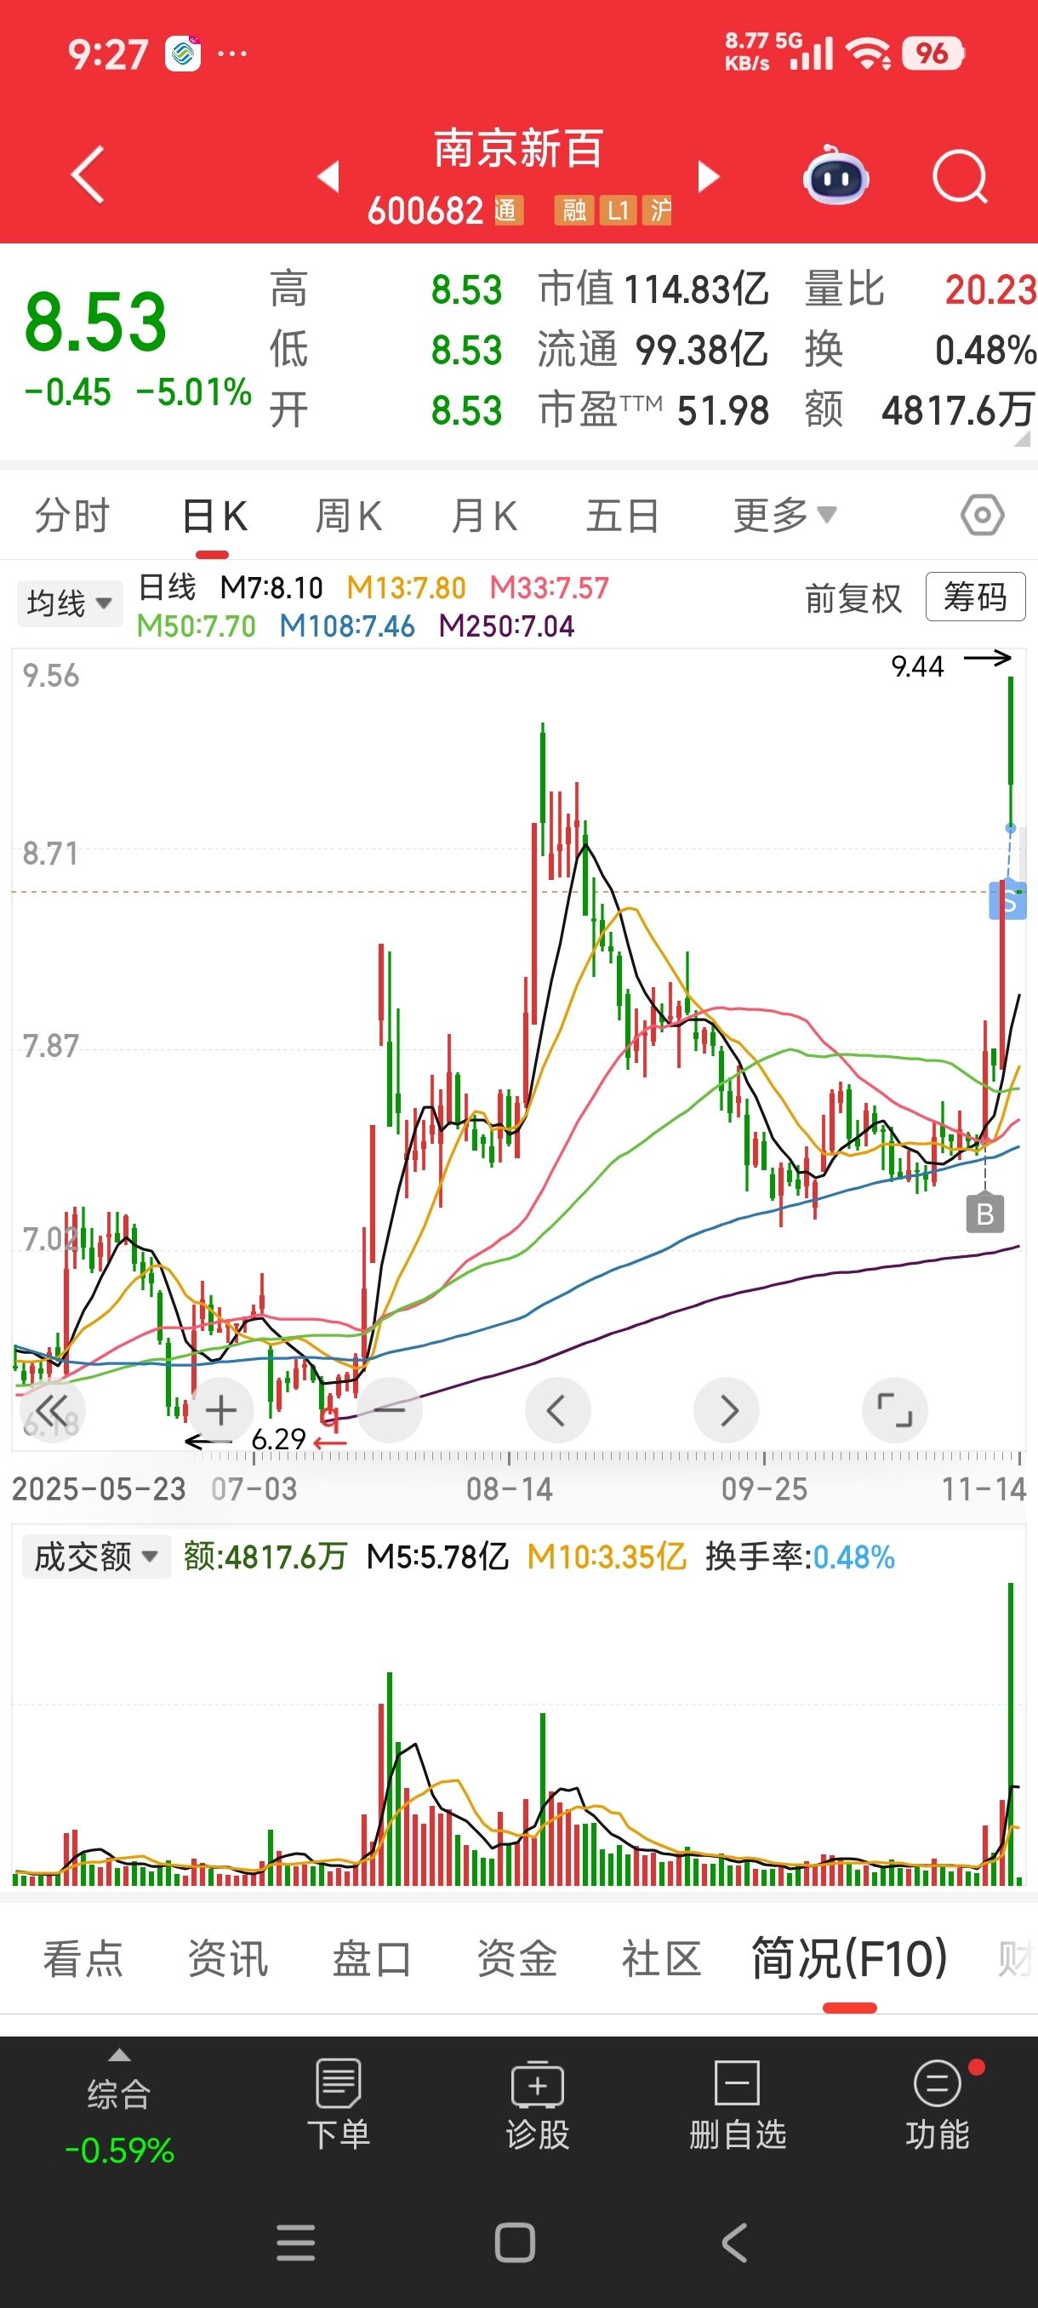This screenshot has height=2308, width=1038.
Task: Go back using the top-left arrow
Action: (x=88, y=174)
